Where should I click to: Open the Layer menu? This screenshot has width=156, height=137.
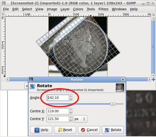click(65, 9)
